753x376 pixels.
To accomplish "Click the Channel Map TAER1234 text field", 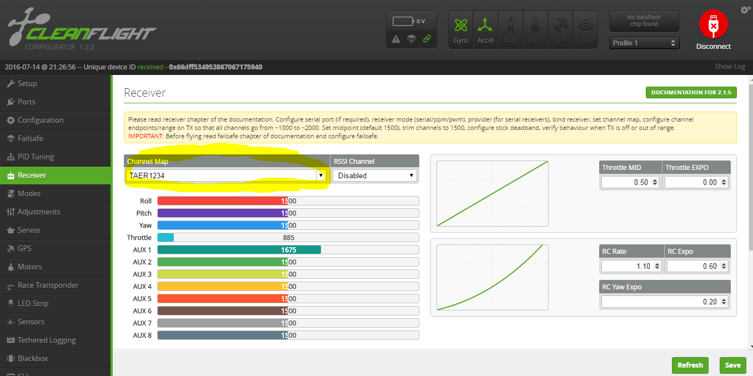I will [221, 175].
